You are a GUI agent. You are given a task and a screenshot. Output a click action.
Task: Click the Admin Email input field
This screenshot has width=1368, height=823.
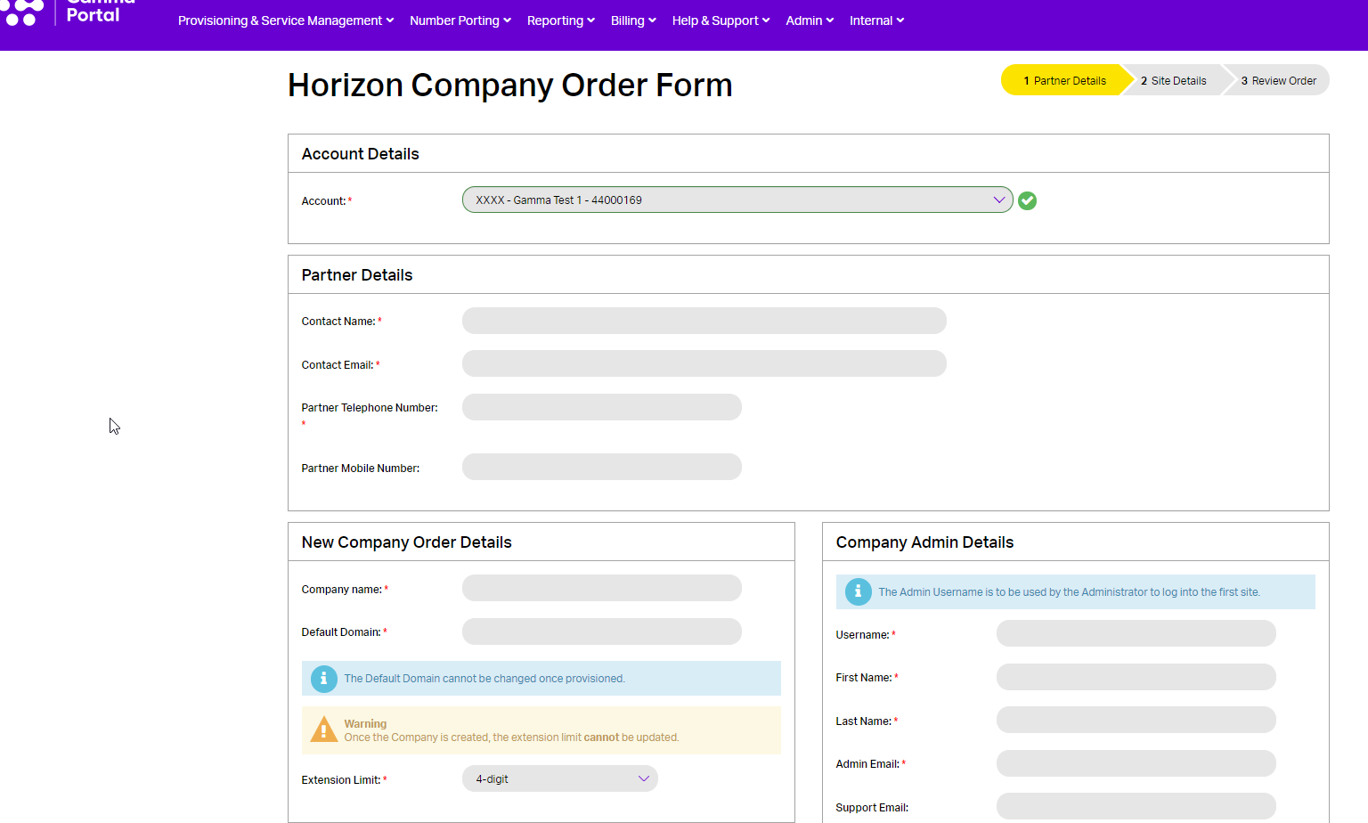pyautogui.click(x=1136, y=763)
